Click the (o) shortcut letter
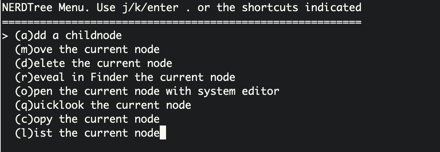Screen dimensions: 440x152 click(24, 91)
